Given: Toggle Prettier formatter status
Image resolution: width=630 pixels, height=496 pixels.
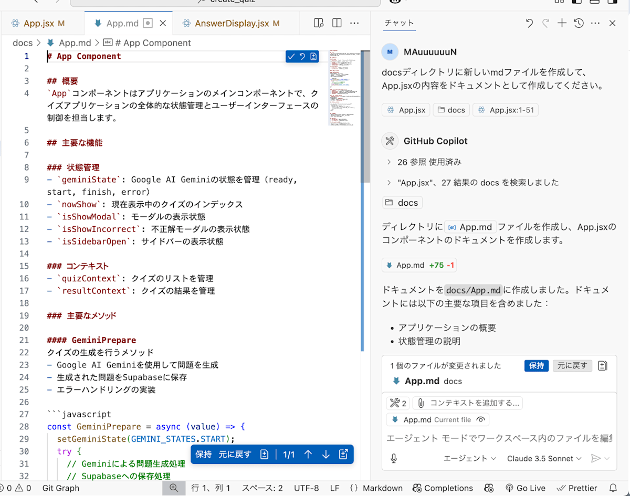Looking at the screenshot, I should point(576,488).
